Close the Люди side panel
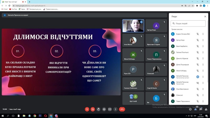Screen dimensions: 210x118 (x=205, y=16)
